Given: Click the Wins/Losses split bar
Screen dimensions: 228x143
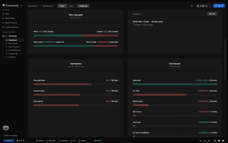Looking at the screenshot, I should pyautogui.click(x=76, y=35).
